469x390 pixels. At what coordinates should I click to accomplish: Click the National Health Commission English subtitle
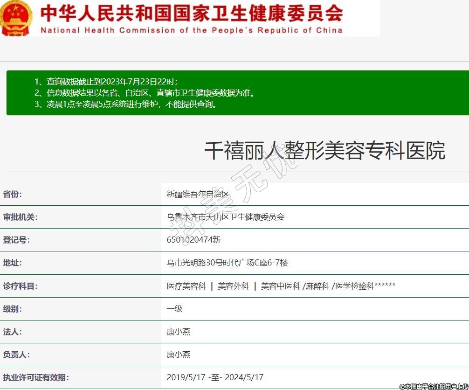click(192, 30)
